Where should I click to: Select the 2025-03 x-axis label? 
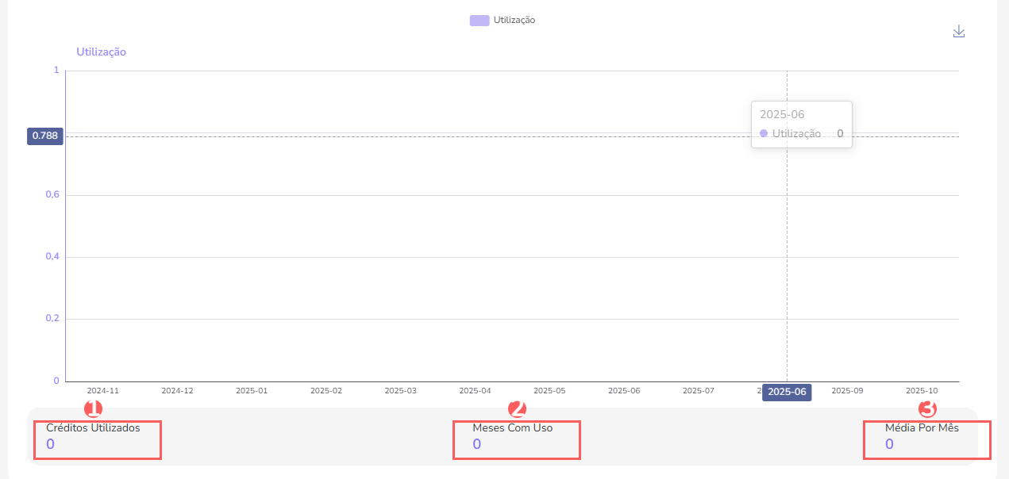click(400, 391)
